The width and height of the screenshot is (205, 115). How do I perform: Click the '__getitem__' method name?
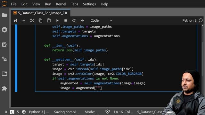pyautogui.click(x=63, y=60)
